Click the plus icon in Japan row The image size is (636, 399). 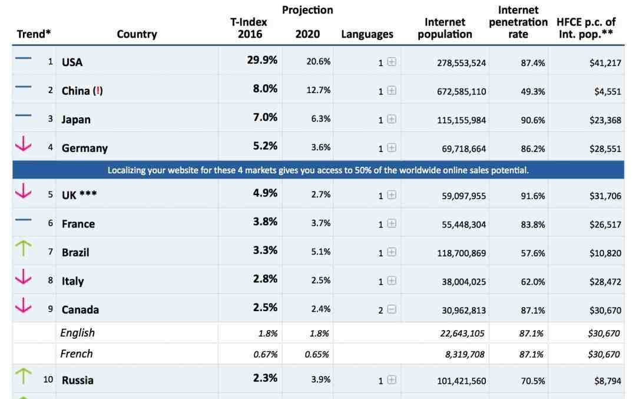[x=392, y=119]
